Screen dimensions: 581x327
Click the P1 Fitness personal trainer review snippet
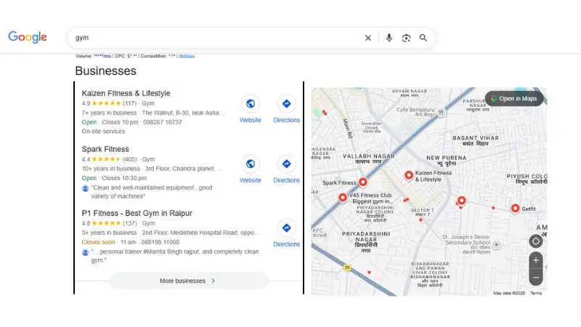175,256
